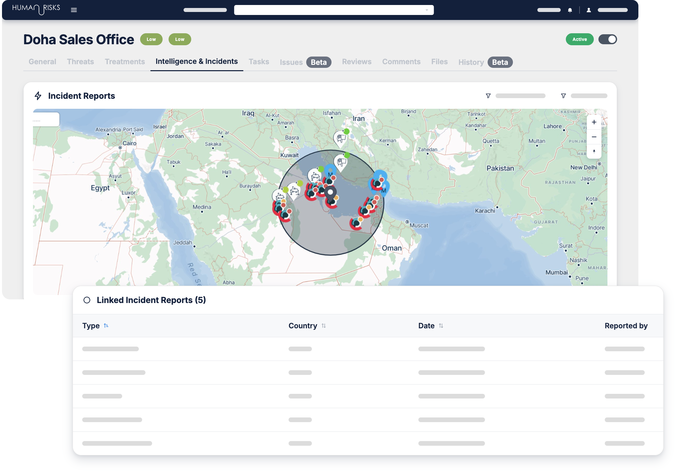
Task: Sort the table by Country
Action: (x=307, y=326)
